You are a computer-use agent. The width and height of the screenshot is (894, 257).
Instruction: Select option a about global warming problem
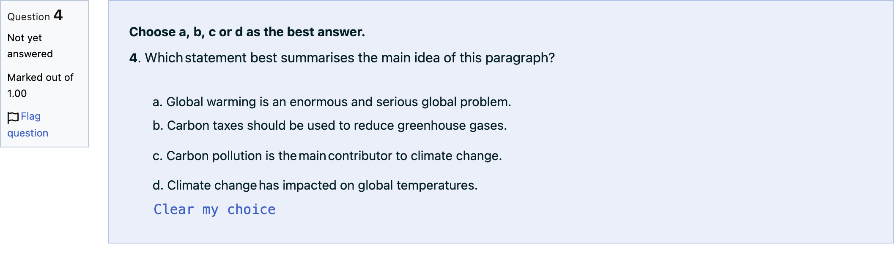pyautogui.click(x=332, y=102)
